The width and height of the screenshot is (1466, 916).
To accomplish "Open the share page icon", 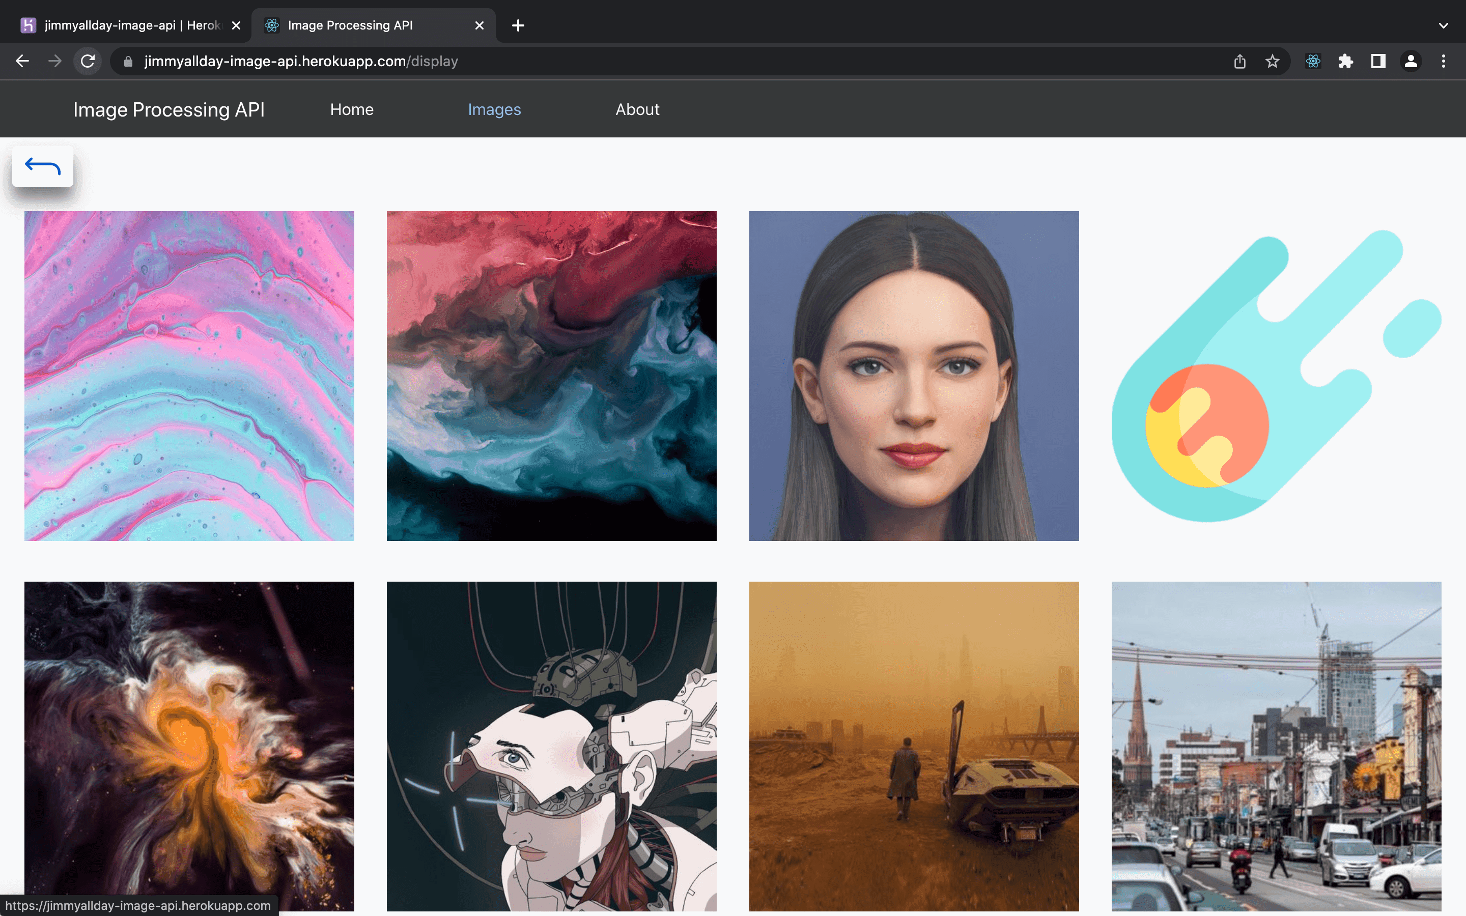I will pos(1239,61).
